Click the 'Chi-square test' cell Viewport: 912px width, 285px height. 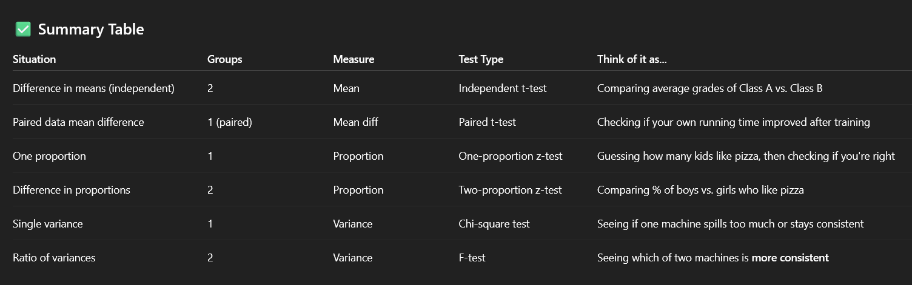(494, 224)
